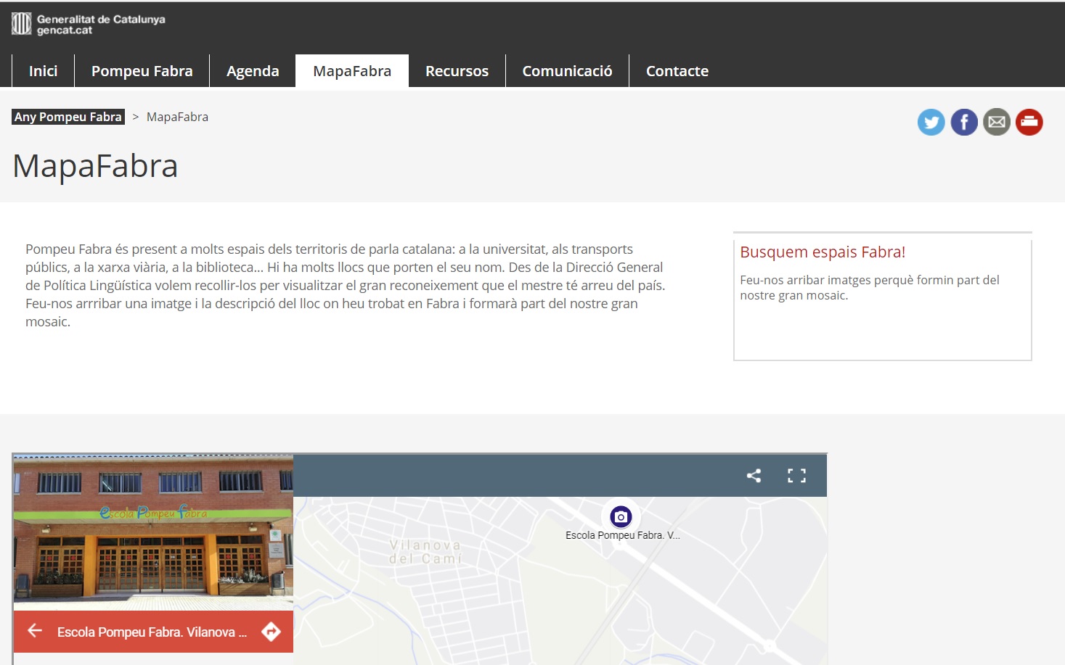Open the Inici menu item
The image size is (1065, 665).
click(43, 71)
